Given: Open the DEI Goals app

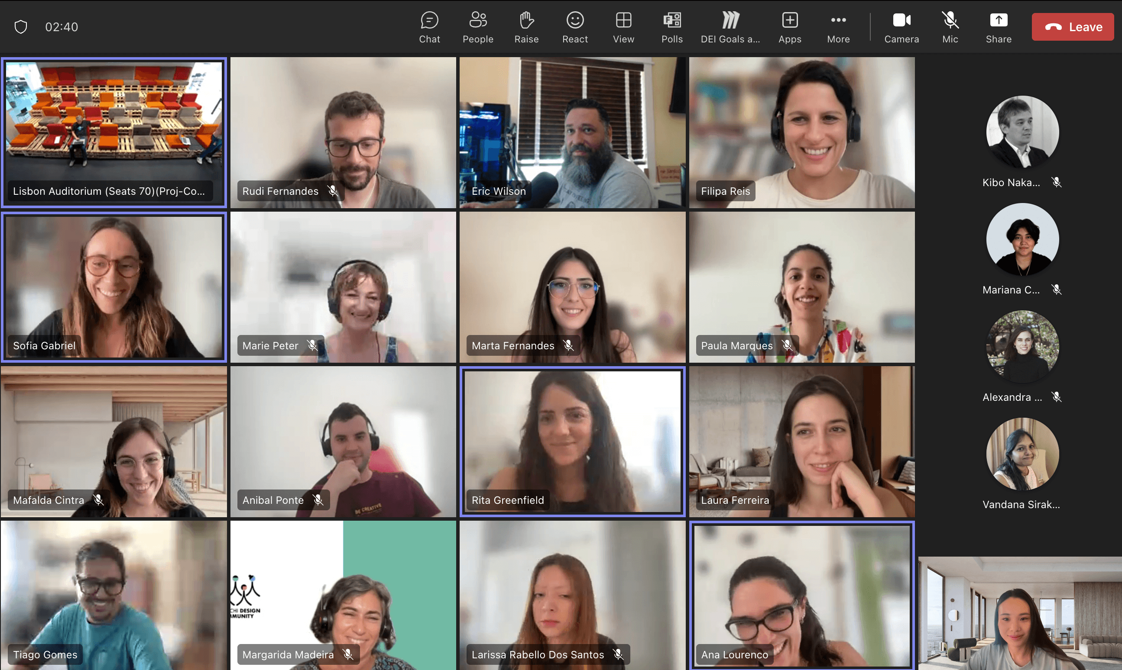Looking at the screenshot, I should (x=730, y=27).
